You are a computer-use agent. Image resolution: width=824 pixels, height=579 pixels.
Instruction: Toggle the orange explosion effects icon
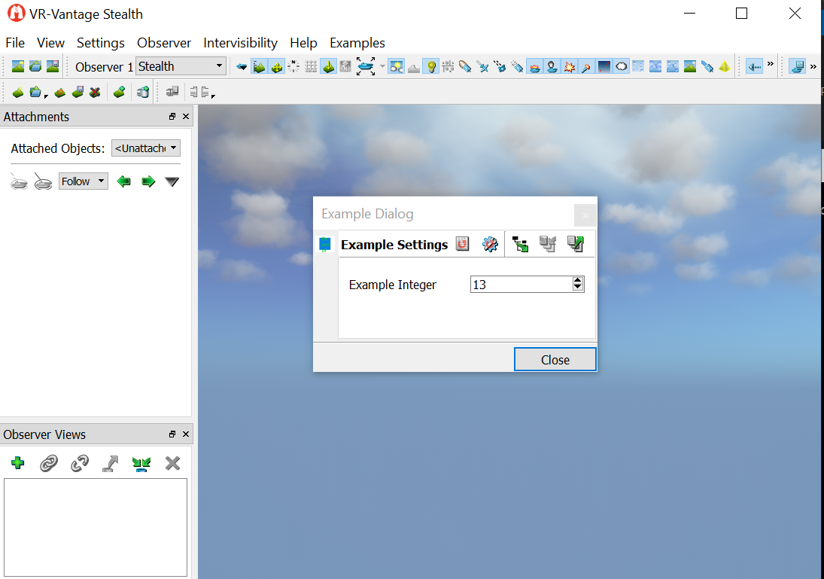click(x=569, y=67)
